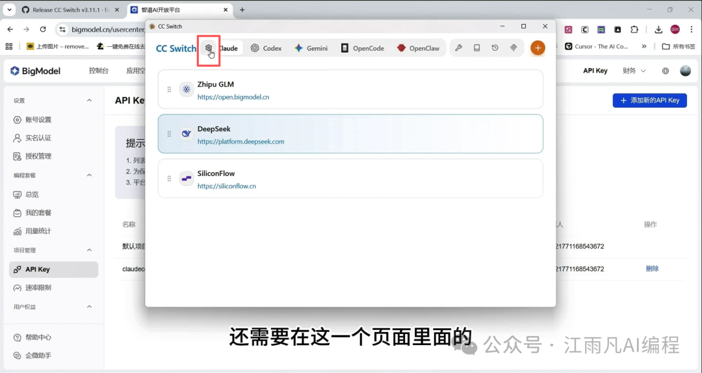Click the BigModel logo

35,71
